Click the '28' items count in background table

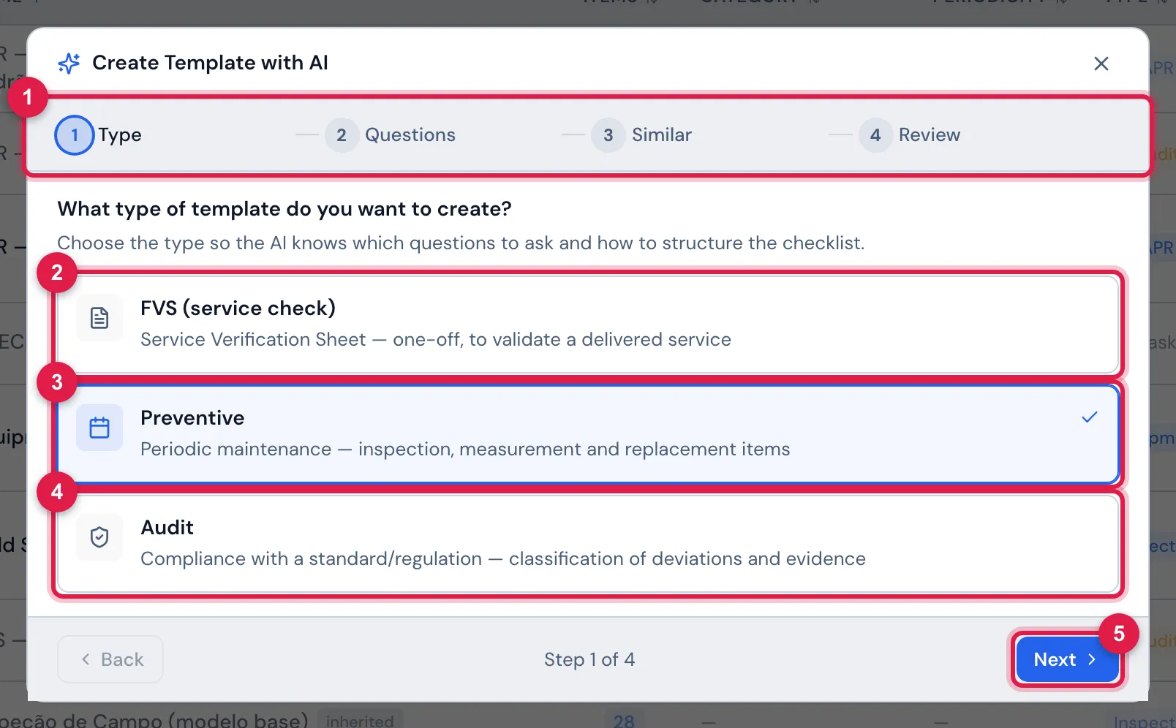(624, 721)
